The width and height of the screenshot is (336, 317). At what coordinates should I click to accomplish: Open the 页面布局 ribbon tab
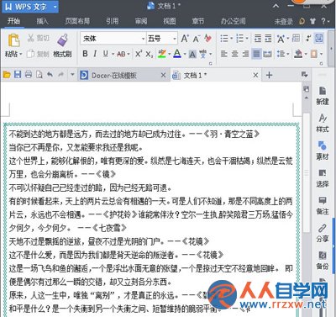[77, 21]
